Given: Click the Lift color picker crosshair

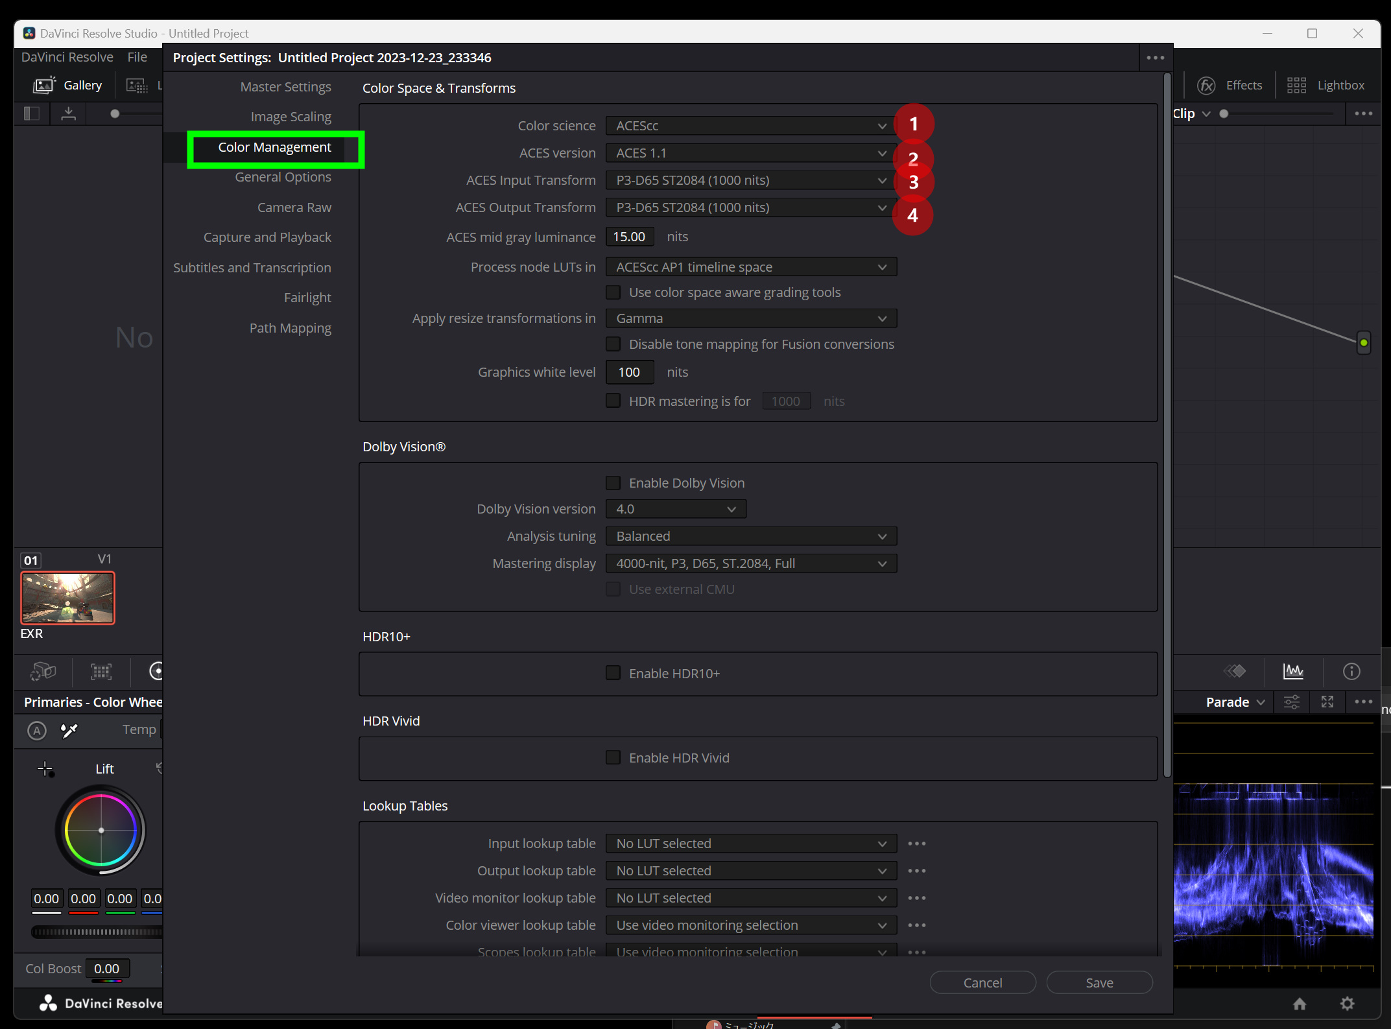Looking at the screenshot, I should click(45, 769).
